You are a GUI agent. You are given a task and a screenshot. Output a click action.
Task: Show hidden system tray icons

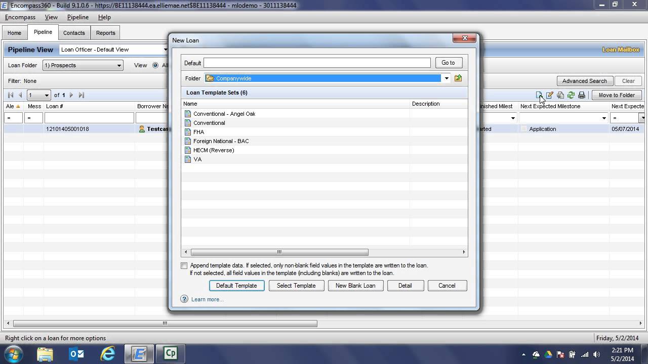coord(524,354)
